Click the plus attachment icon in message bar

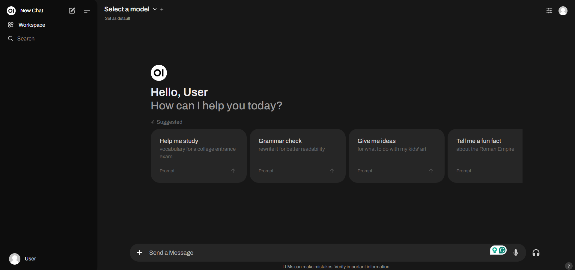[139, 253]
